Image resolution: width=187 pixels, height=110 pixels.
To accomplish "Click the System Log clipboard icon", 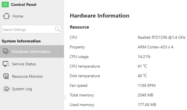I will [x=6, y=89].
